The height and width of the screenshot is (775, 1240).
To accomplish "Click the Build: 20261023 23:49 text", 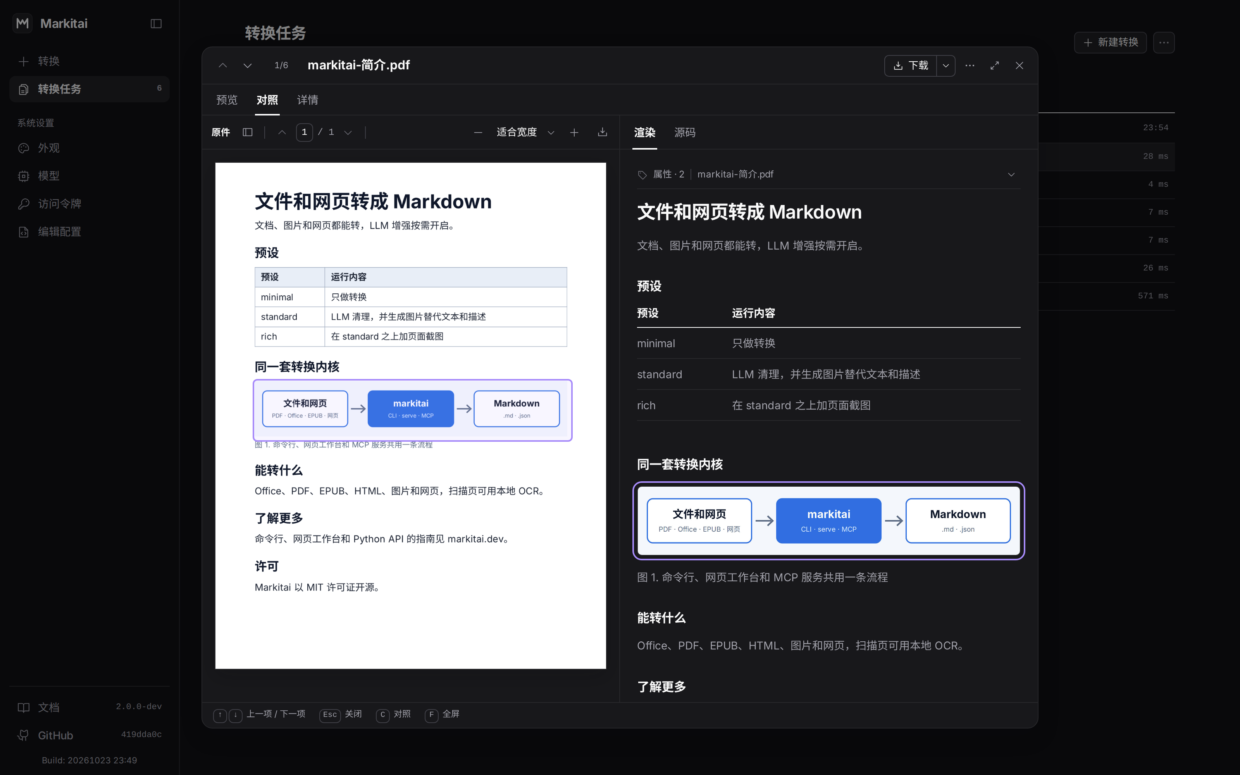I will click(x=89, y=761).
